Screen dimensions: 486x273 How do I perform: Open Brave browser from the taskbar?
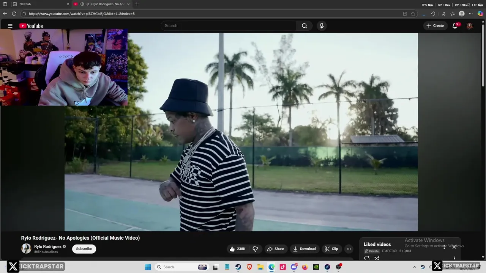click(x=249, y=267)
